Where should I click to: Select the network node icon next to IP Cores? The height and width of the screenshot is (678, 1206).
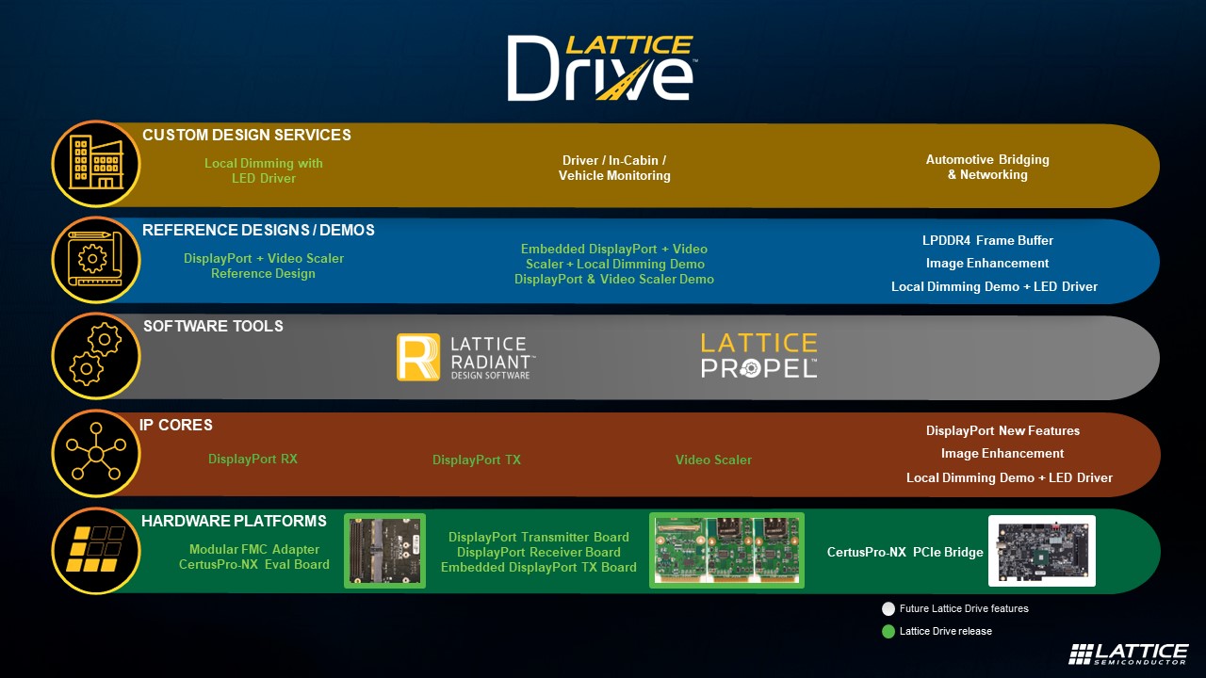pyautogui.click(x=95, y=453)
